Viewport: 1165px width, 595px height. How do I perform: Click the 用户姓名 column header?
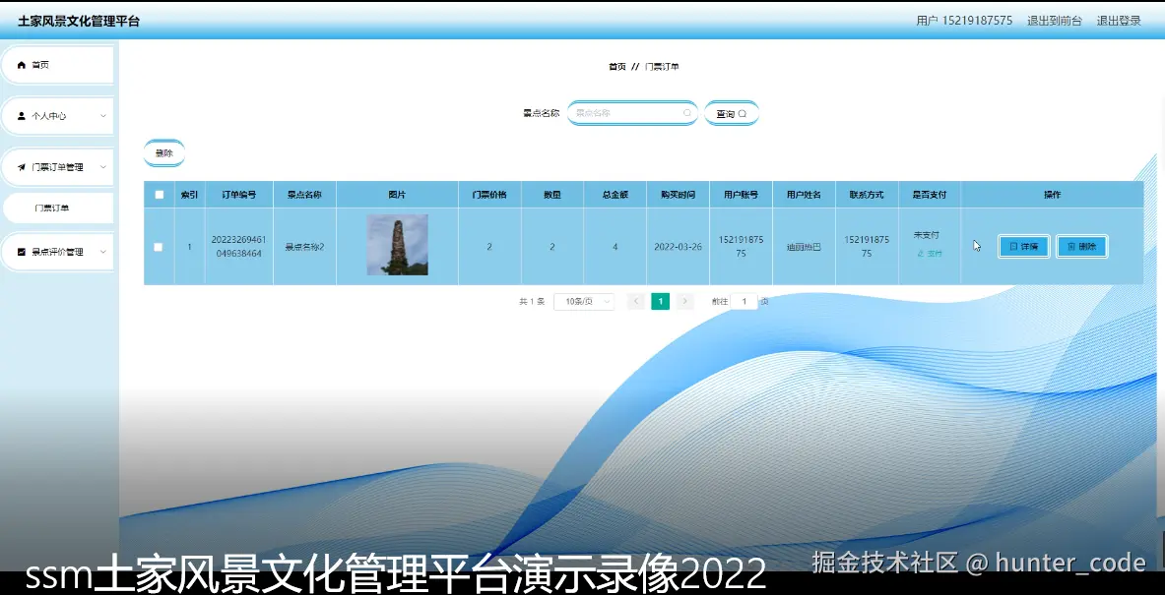pos(804,195)
